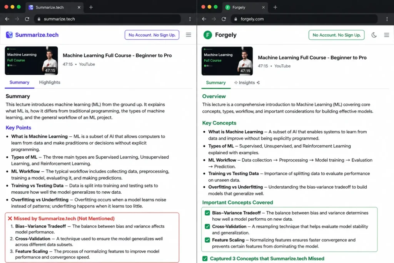This screenshot has width=394, height=263.
Task: Open video thumbnail on Summarize.tech page
Action: [x=31, y=60]
